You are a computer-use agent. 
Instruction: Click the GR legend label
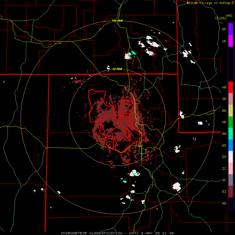click(x=224, y=99)
